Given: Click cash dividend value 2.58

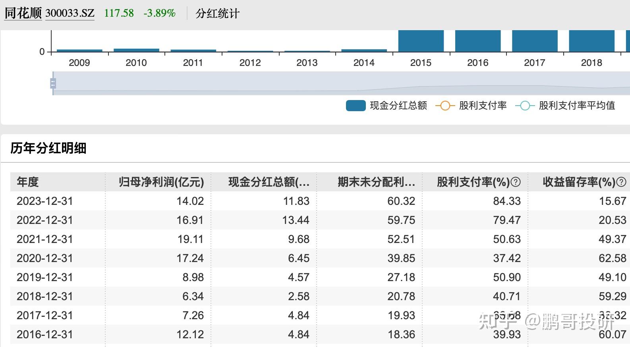Looking at the screenshot, I should point(299,297).
